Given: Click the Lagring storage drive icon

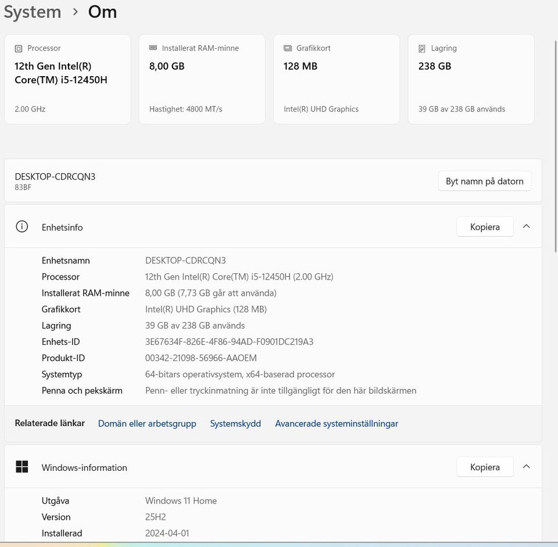Looking at the screenshot, I should click(422, 49).
